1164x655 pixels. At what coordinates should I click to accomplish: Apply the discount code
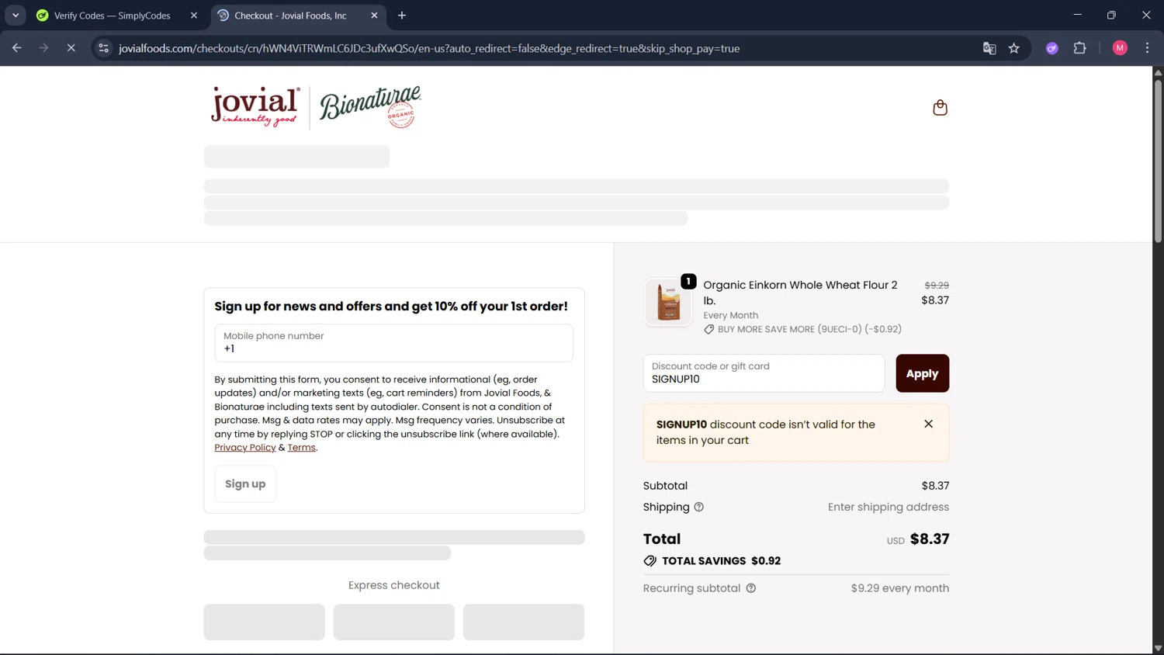pyautogui.click(x=922, y=373)
